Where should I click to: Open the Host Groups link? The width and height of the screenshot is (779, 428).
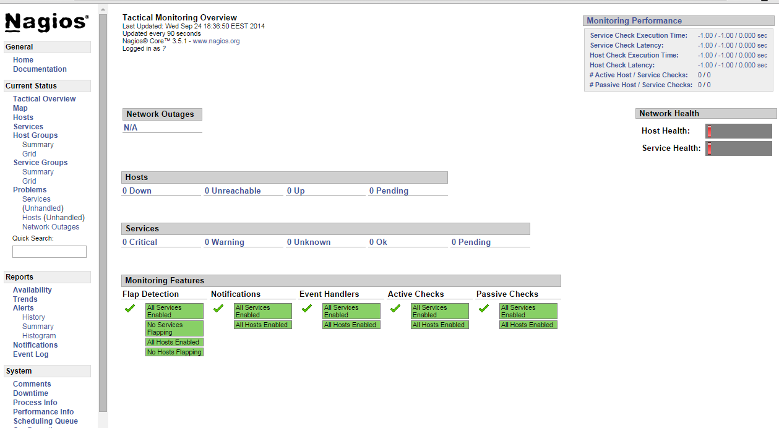(x=35, y=135)
